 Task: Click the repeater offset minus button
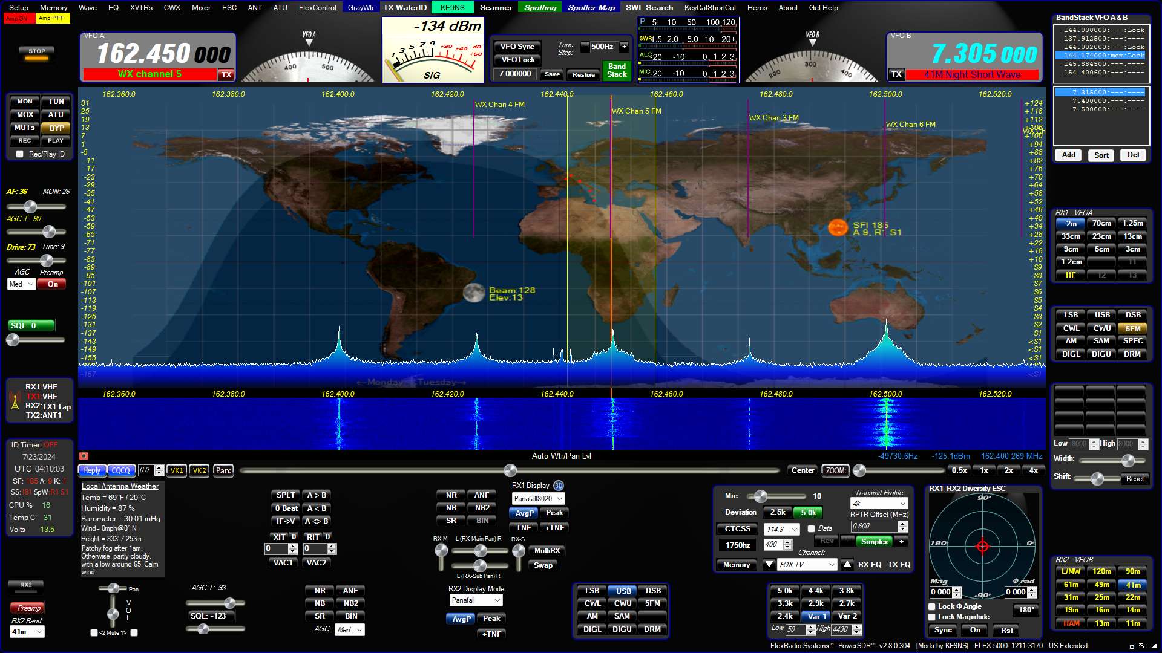tap(849, 541)
